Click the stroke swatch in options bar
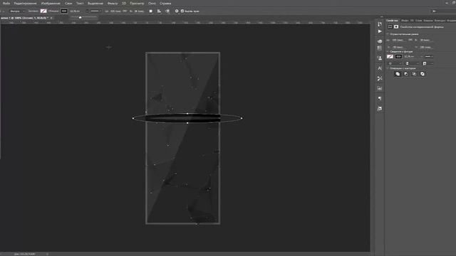The image size is (456, 256). [64, 11]
